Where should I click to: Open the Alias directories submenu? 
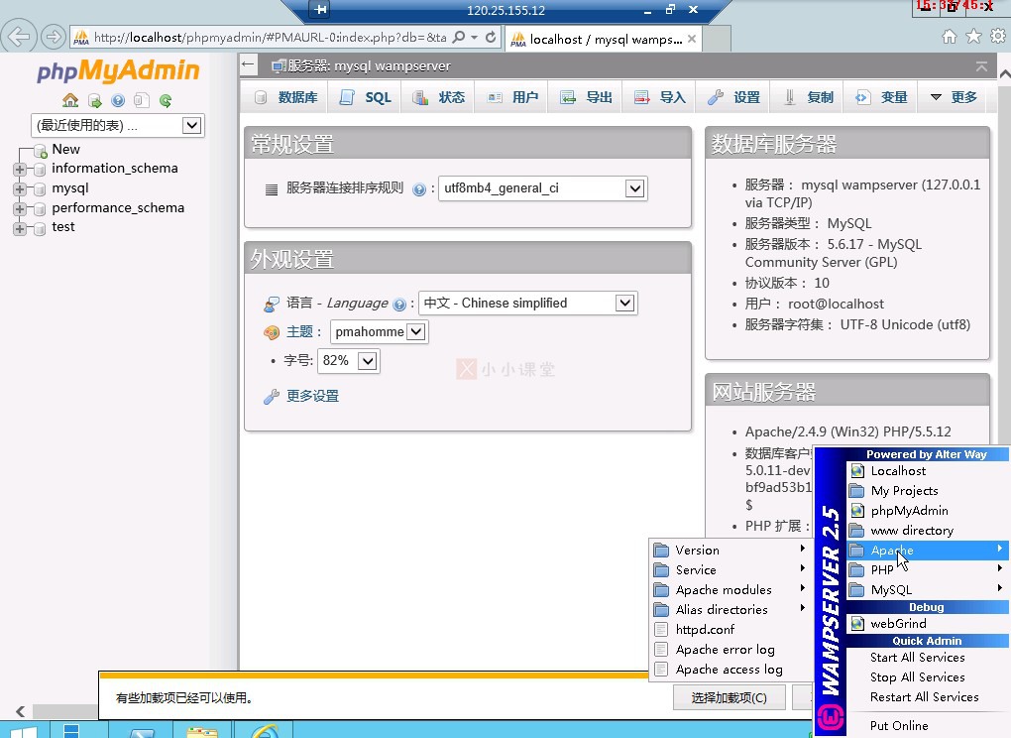tap(730, 610)
